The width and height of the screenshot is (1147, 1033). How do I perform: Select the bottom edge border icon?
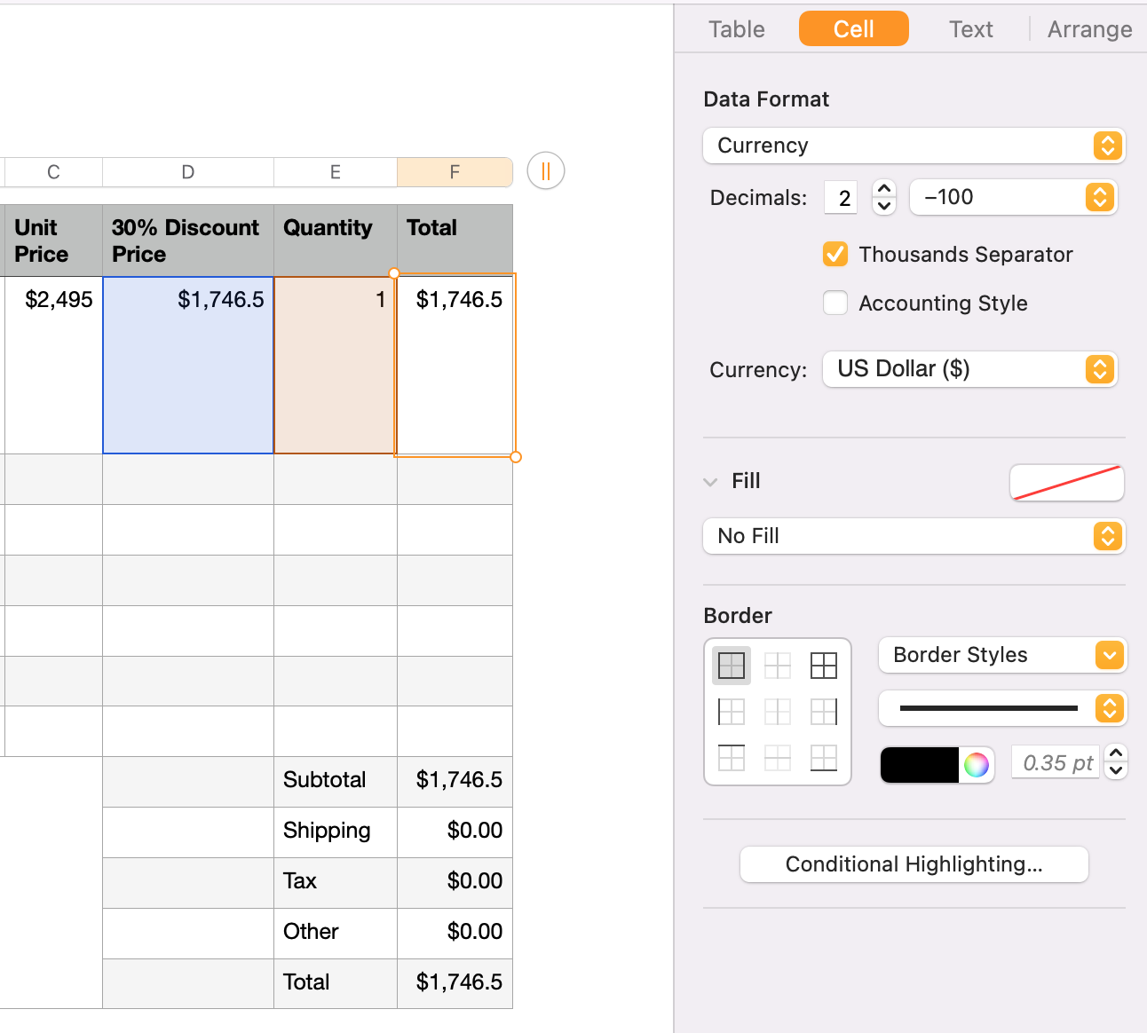point(824,758)
